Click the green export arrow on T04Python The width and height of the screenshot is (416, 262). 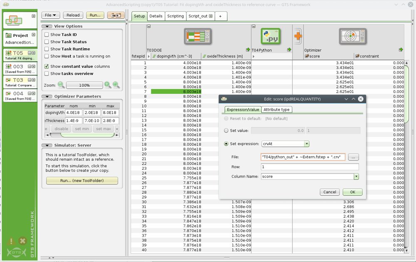[289, 50]
